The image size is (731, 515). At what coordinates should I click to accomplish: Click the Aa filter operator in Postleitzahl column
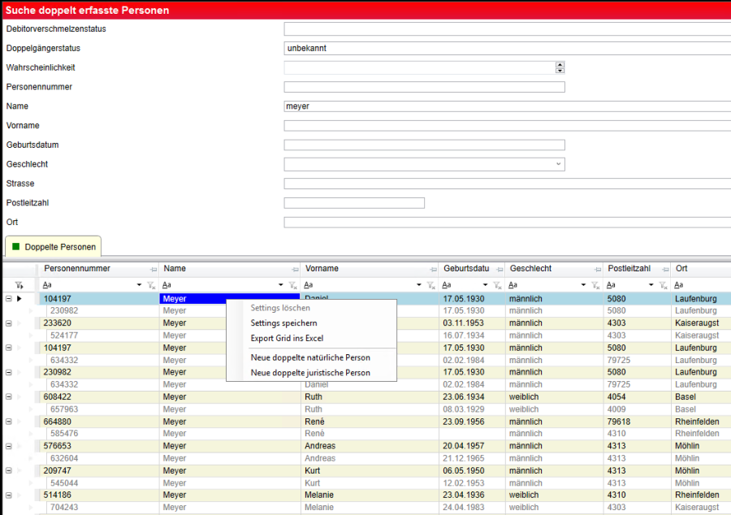coord(612,285)
